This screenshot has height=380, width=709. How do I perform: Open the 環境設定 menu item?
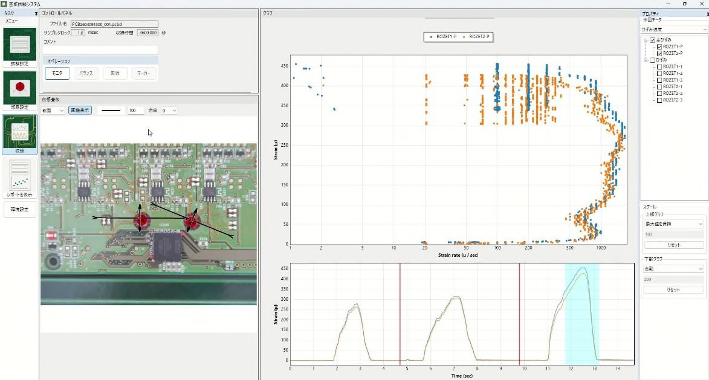[x=20, y=209]
